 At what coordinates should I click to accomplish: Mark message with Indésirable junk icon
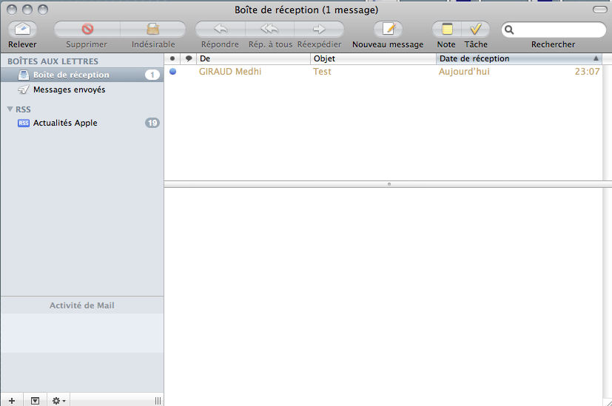[153, 30]
